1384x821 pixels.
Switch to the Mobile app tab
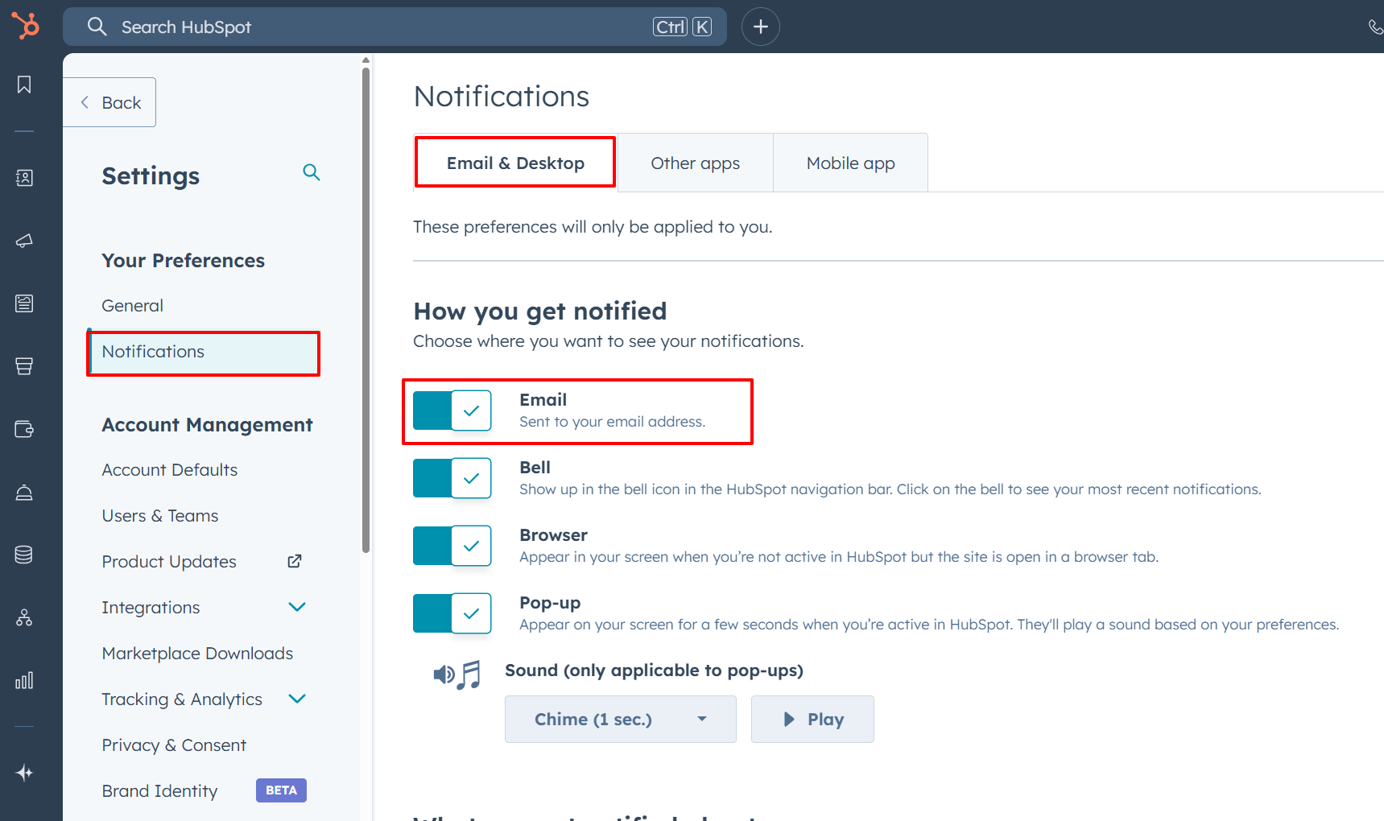(850, 163)
